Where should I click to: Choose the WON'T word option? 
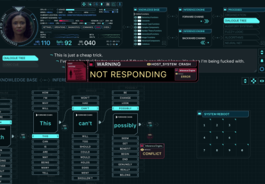point(85,98)
